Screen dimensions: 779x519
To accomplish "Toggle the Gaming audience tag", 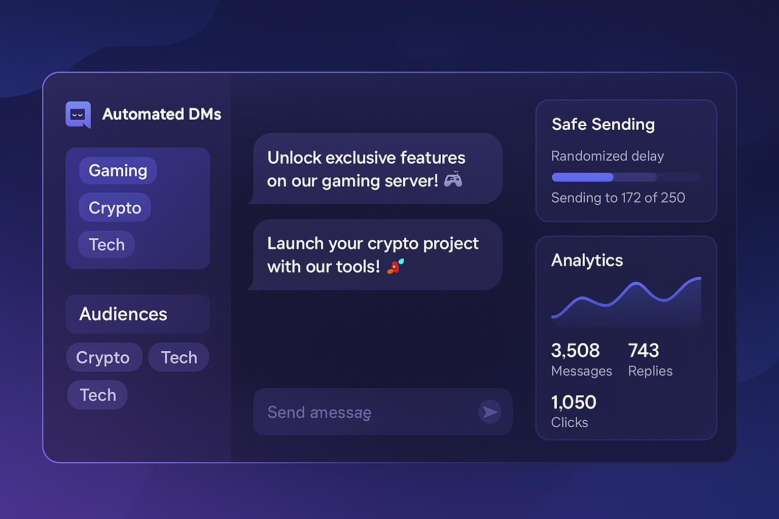I will 118,171.
